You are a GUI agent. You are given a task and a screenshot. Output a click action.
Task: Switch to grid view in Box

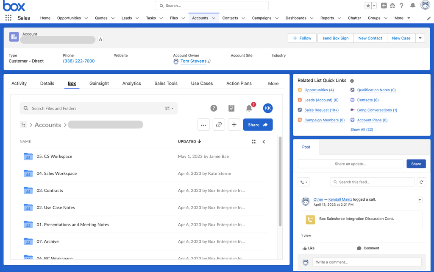(x=253, y=142)
